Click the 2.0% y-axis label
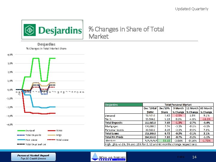The image size is (216, 162). [10, 72]
